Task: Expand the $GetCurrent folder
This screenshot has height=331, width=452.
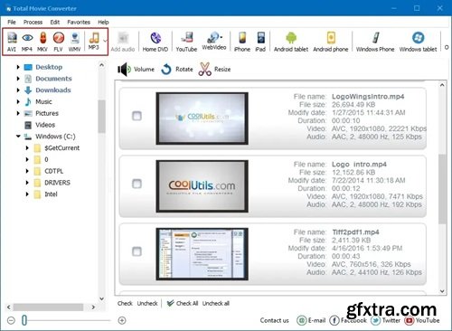Action: pos(27,148)
